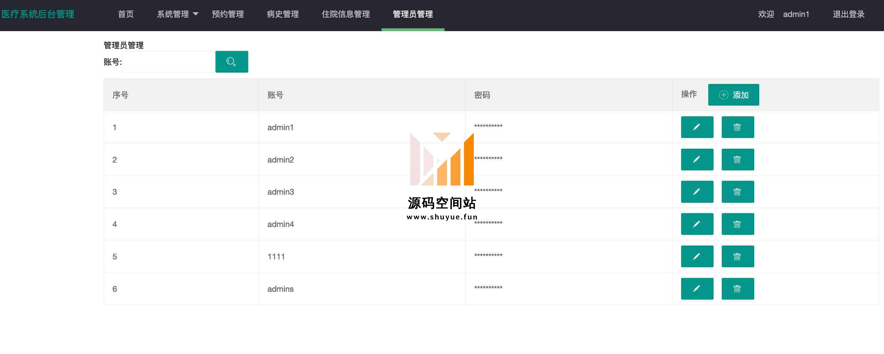The height and width of the screenshot is (354, 884).
Task: Delete admin4 row with trash icon
Action: (x=738, y=224)
